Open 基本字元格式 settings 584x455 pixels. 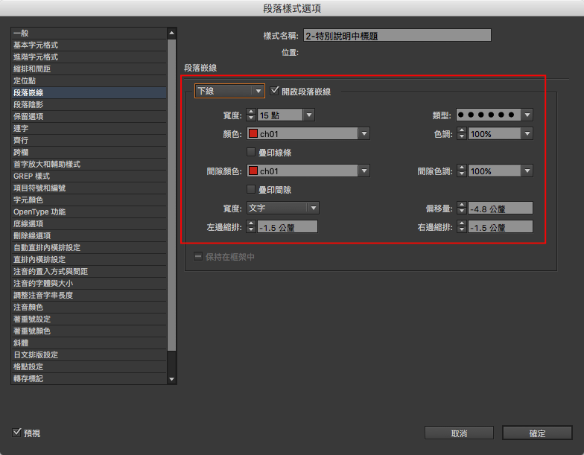(x=89, y=45)
